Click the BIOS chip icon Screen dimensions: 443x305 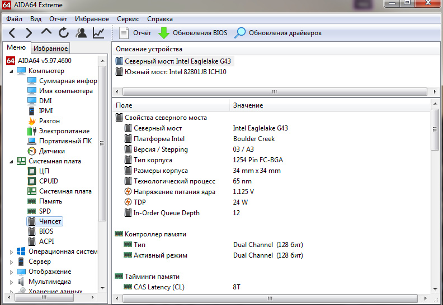point(32,231)
